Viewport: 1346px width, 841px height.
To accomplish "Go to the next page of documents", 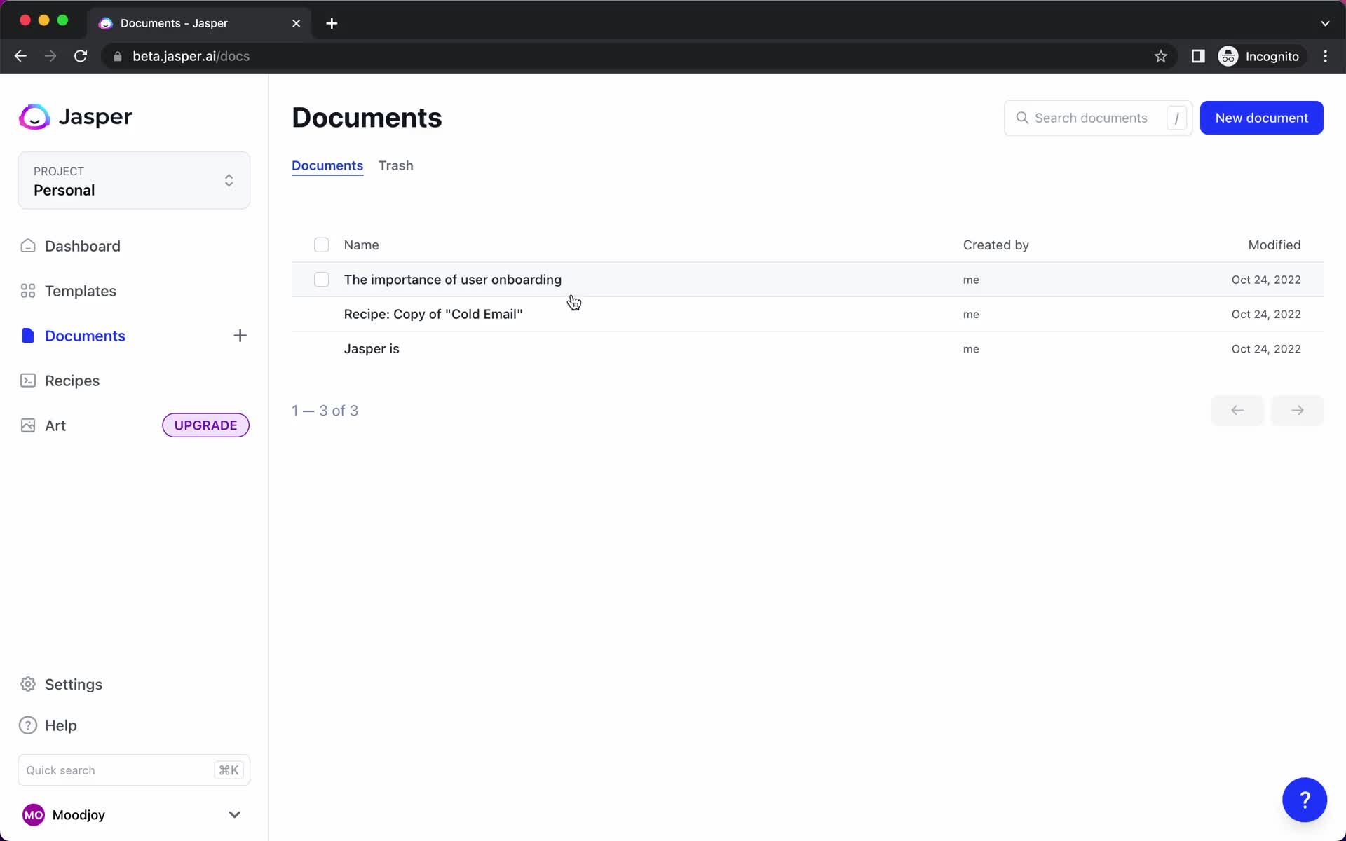I will [1297, 411].
